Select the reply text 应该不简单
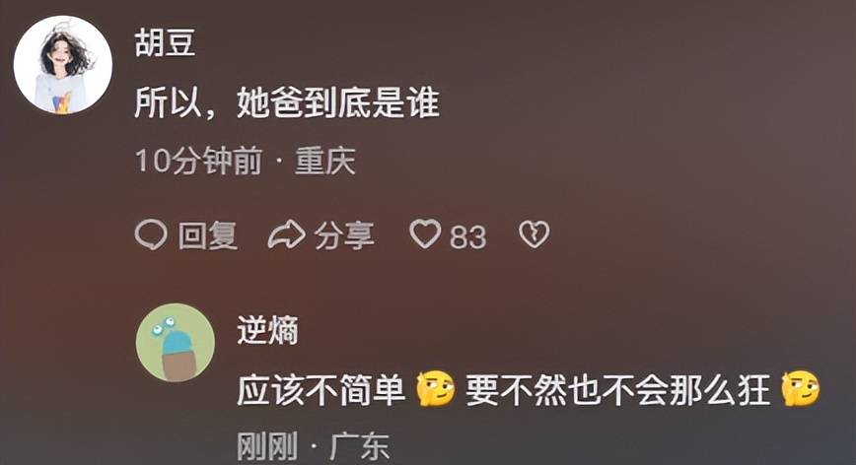The image size is (856, 465). 321,390
